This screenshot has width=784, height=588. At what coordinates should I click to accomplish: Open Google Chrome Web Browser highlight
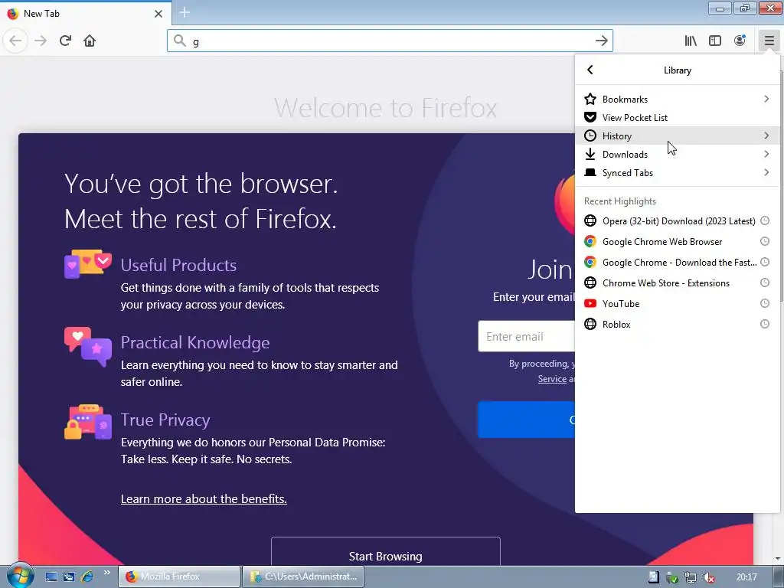point(678,241)
